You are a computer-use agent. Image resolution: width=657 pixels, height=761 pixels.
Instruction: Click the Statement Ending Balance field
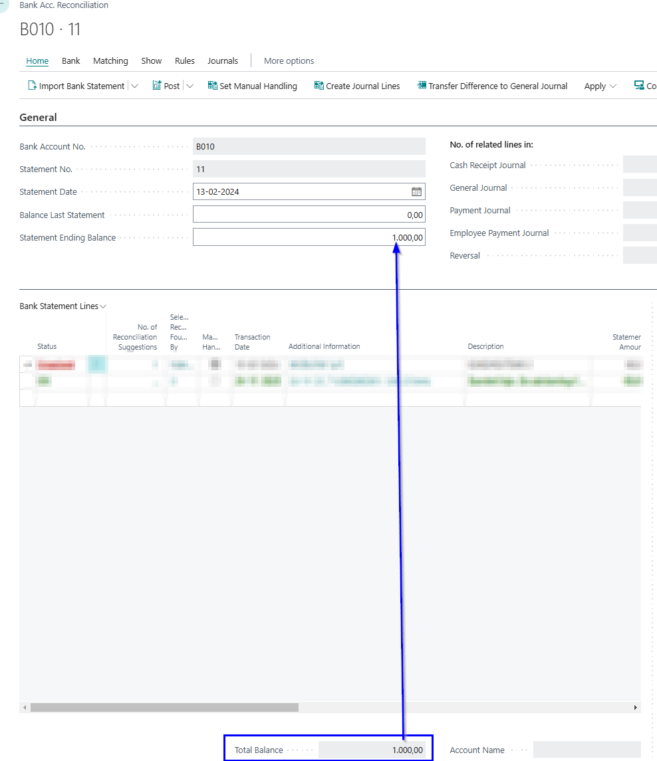click(309, 237)
